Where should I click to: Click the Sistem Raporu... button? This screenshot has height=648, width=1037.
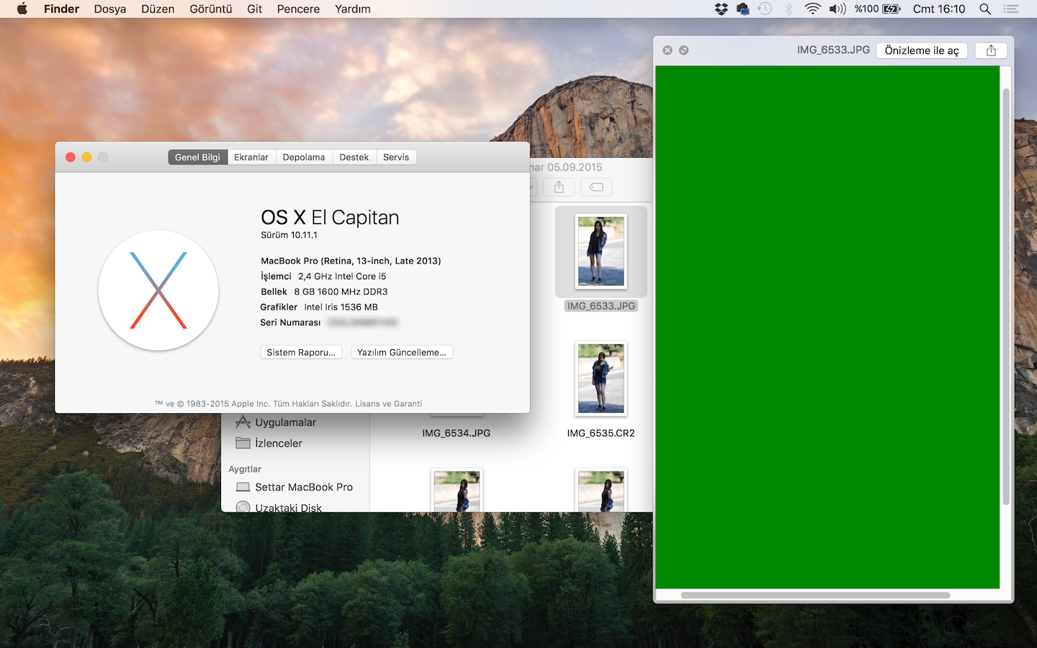[301, 352]
